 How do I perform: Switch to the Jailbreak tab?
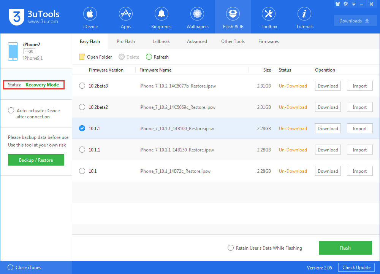[x=161, y=41]
